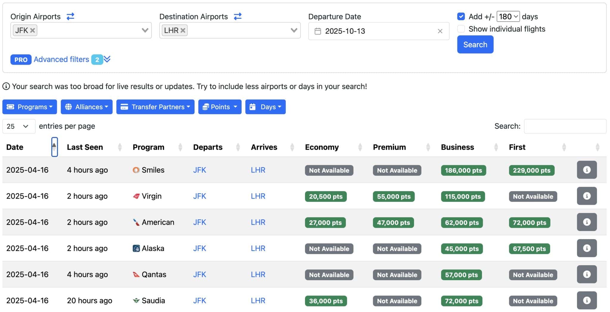This screenshot has height=312, width=610.
Task: Click the calendar icon in the Departure Date field
Action: pos(318,31)
